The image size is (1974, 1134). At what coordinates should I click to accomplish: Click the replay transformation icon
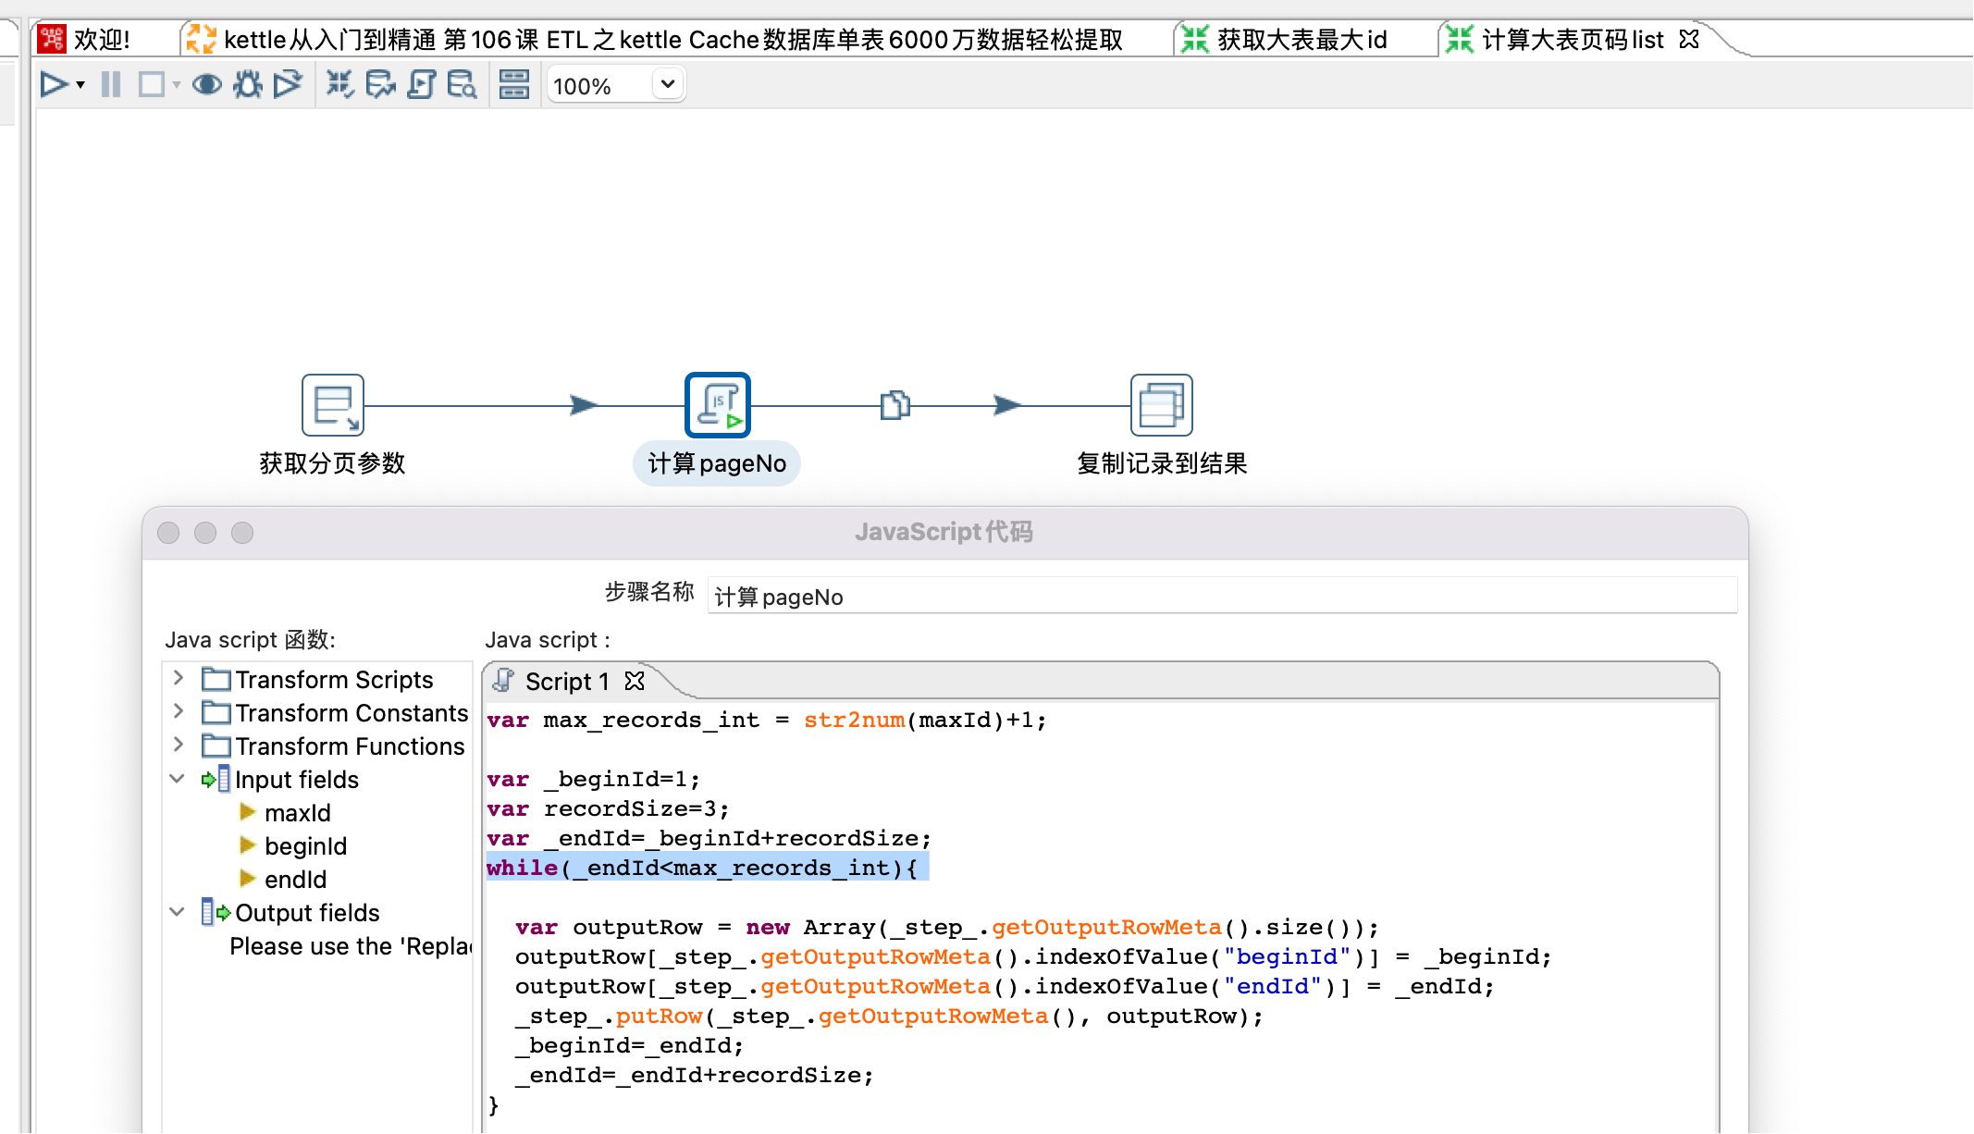click(x=288, y=85)
